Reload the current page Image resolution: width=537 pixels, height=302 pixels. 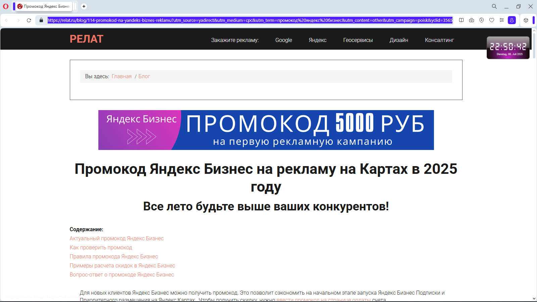[x=29, y=20]
